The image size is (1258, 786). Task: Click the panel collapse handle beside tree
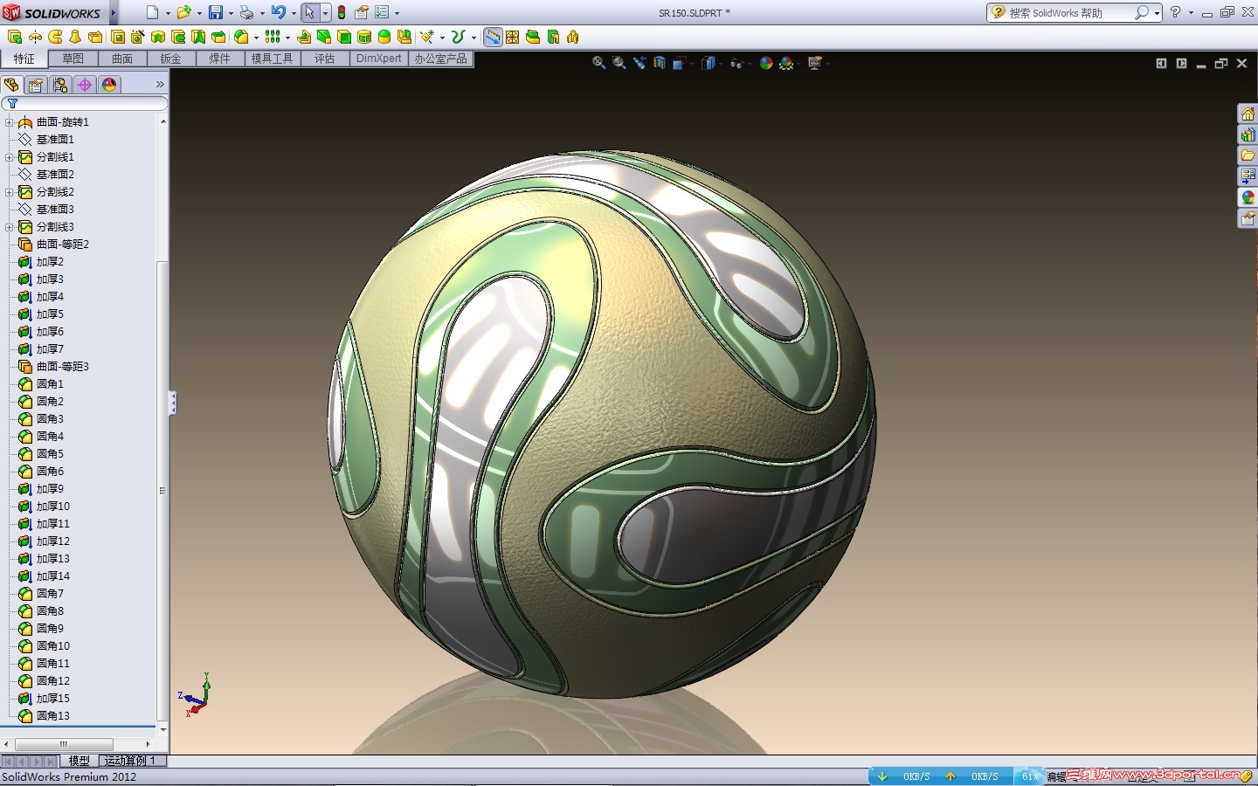point(173,403)
